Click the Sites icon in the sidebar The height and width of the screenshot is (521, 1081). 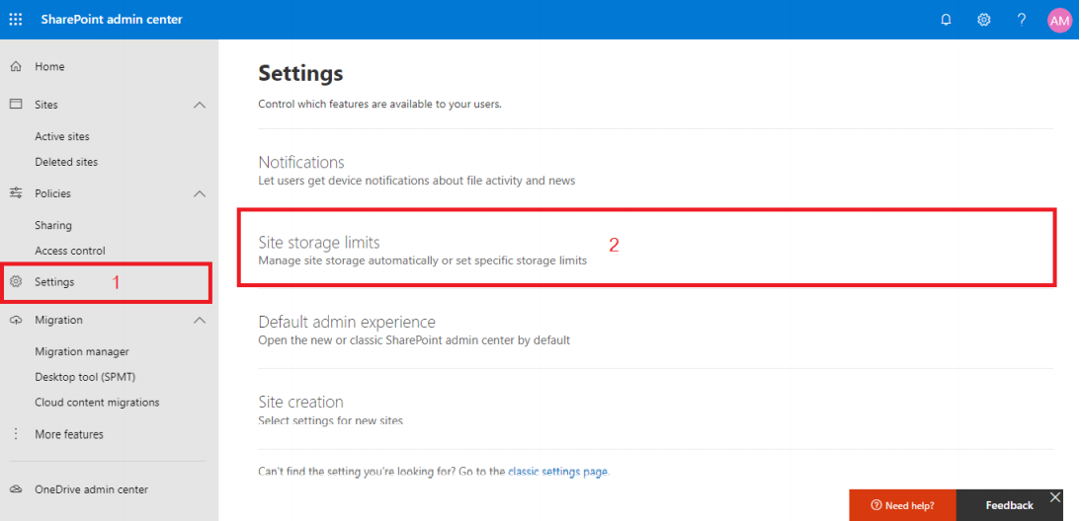tap(16, 104)
